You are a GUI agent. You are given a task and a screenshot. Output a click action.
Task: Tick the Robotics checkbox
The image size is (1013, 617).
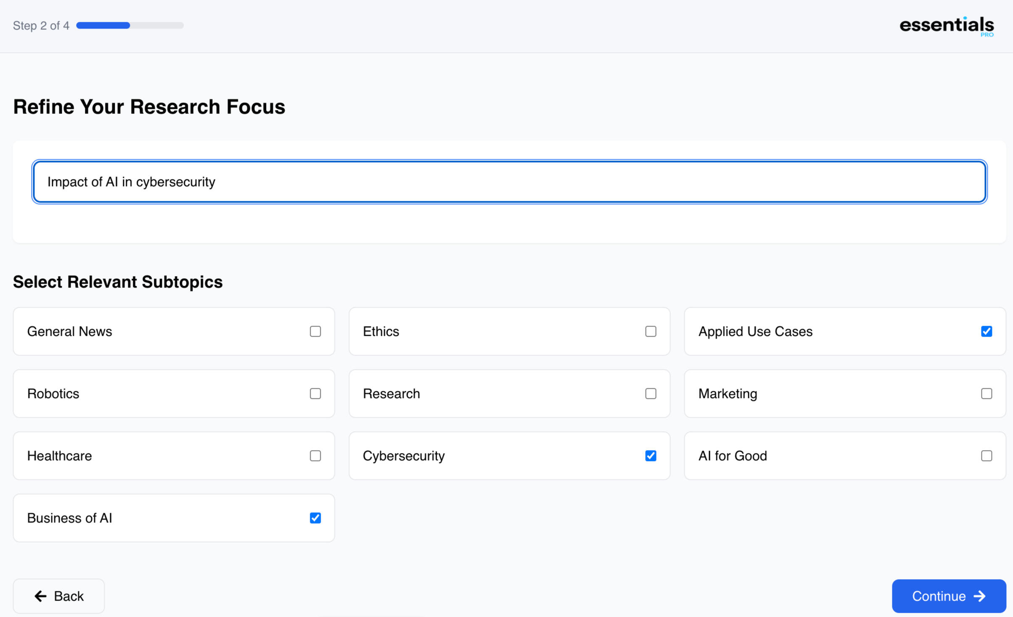[x=315, y=393]
